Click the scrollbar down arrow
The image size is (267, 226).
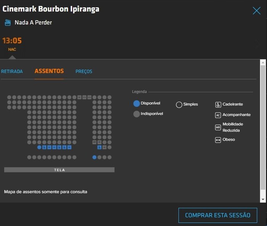click(263, 199)
